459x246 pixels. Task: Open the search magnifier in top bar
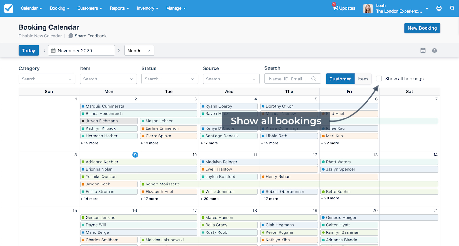[452, 8]
